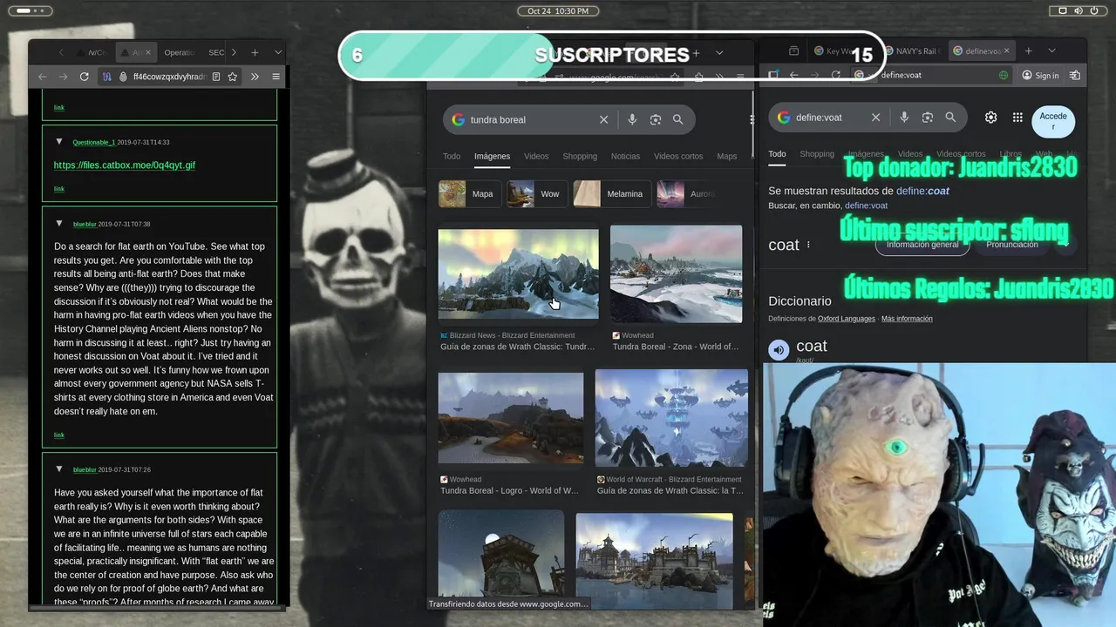Viewport: 1116px width, 627px height.
Task: Switch to the 'Operatio' tab in left browser
Action: (179, 52)
